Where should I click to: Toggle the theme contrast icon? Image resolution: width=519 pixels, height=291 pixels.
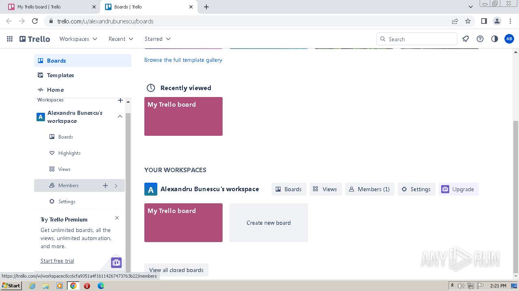[x=494, y=39]
